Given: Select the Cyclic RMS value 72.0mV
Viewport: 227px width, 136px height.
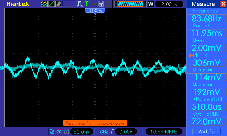Looking at the screenshot, I should [207, 121].
